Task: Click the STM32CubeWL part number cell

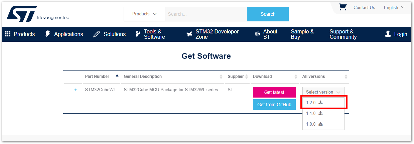Action: pos(100,90)
